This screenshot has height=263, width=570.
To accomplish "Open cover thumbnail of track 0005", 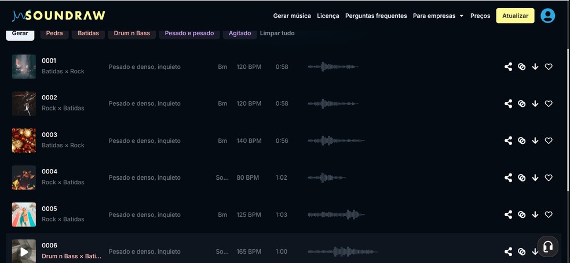I will click(24, 214).
